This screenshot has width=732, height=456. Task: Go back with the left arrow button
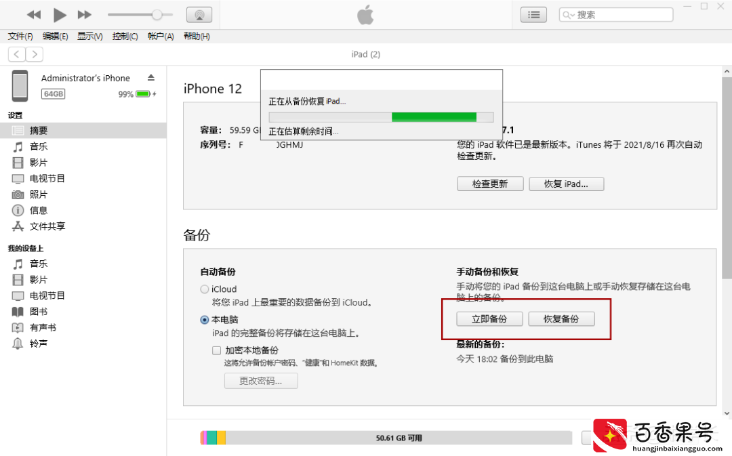click(x=17, y=54)
